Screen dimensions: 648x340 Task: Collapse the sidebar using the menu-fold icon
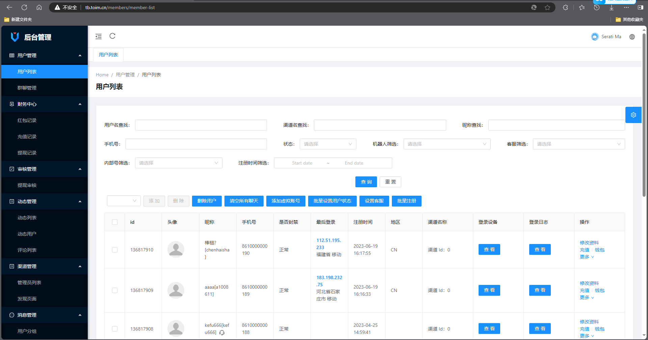coord(99,37)
